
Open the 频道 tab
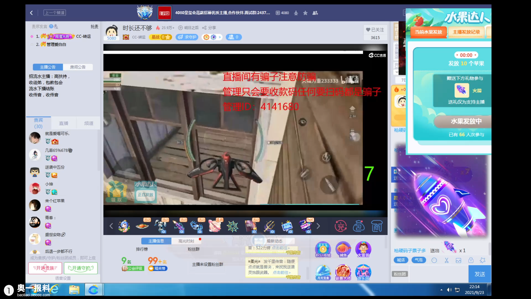point(89,123)
